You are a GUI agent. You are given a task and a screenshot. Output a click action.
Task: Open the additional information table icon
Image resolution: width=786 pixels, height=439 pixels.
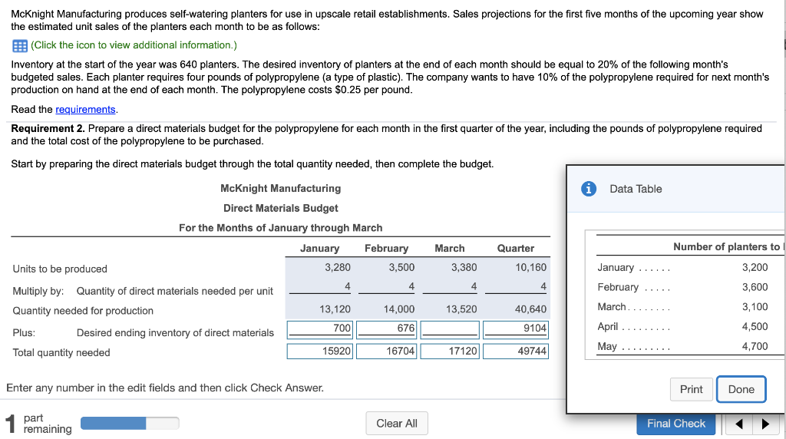(19, 46)
